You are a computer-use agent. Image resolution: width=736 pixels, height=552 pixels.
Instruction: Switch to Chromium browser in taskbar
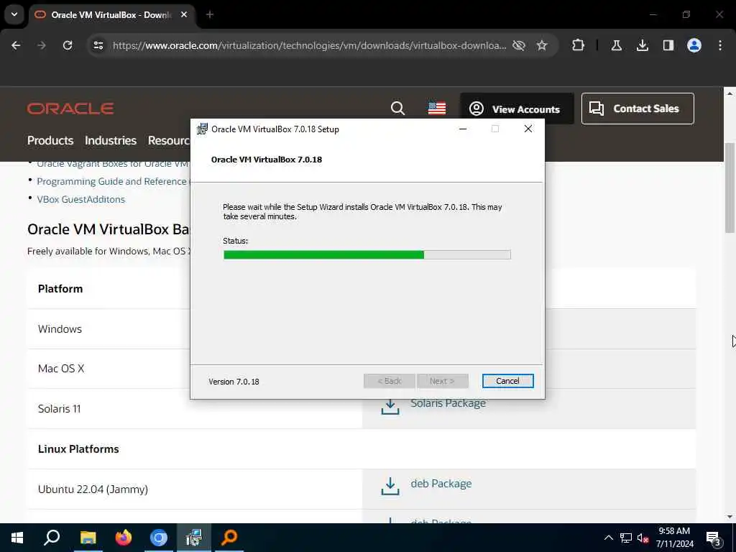click(159, 538)
